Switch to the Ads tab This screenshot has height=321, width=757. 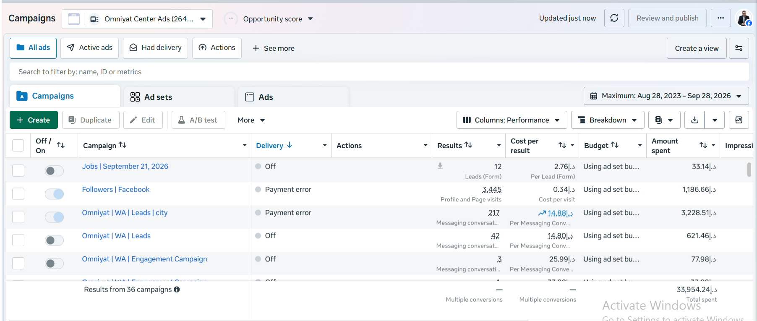(x=293, y=97)
